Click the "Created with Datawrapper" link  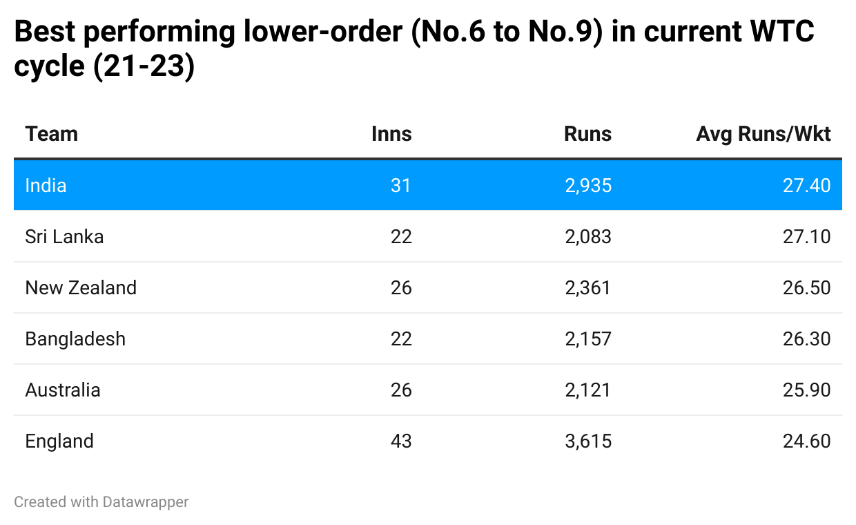101,502
